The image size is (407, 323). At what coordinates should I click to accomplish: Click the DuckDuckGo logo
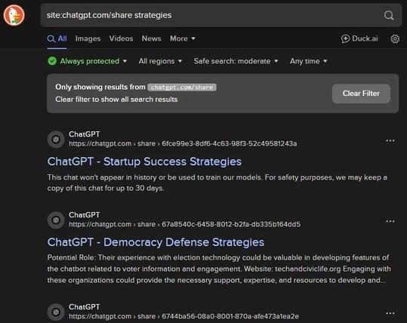click(x=14, y=16)
